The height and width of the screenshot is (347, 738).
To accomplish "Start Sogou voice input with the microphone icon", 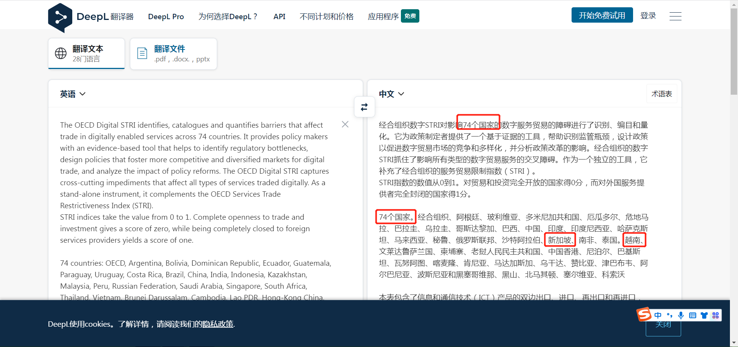I will pyautogui.click(x=681, y=315).
